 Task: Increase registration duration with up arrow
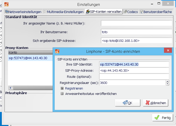tap(167, 81)
